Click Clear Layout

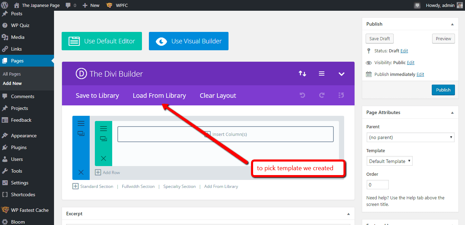point(218,95)
